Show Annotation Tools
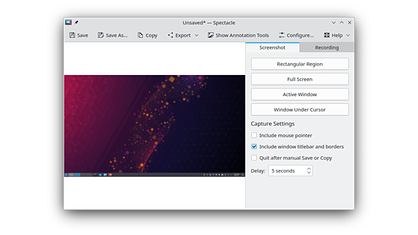The height and width of the screenshot is (235, 418). 238,35
